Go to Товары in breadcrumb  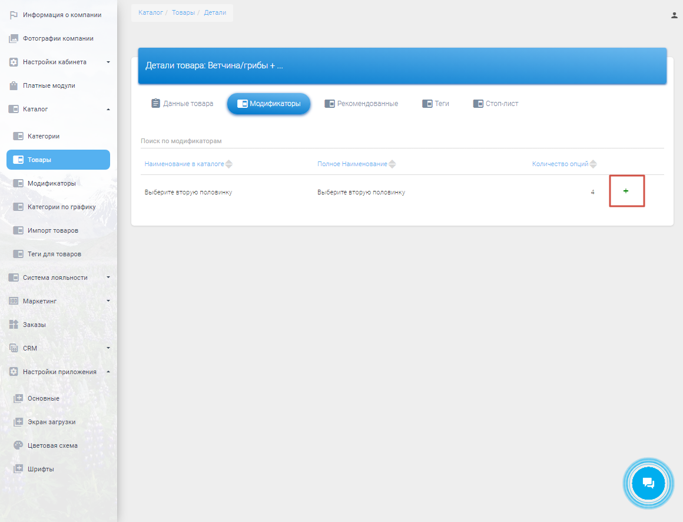point(183,12)
